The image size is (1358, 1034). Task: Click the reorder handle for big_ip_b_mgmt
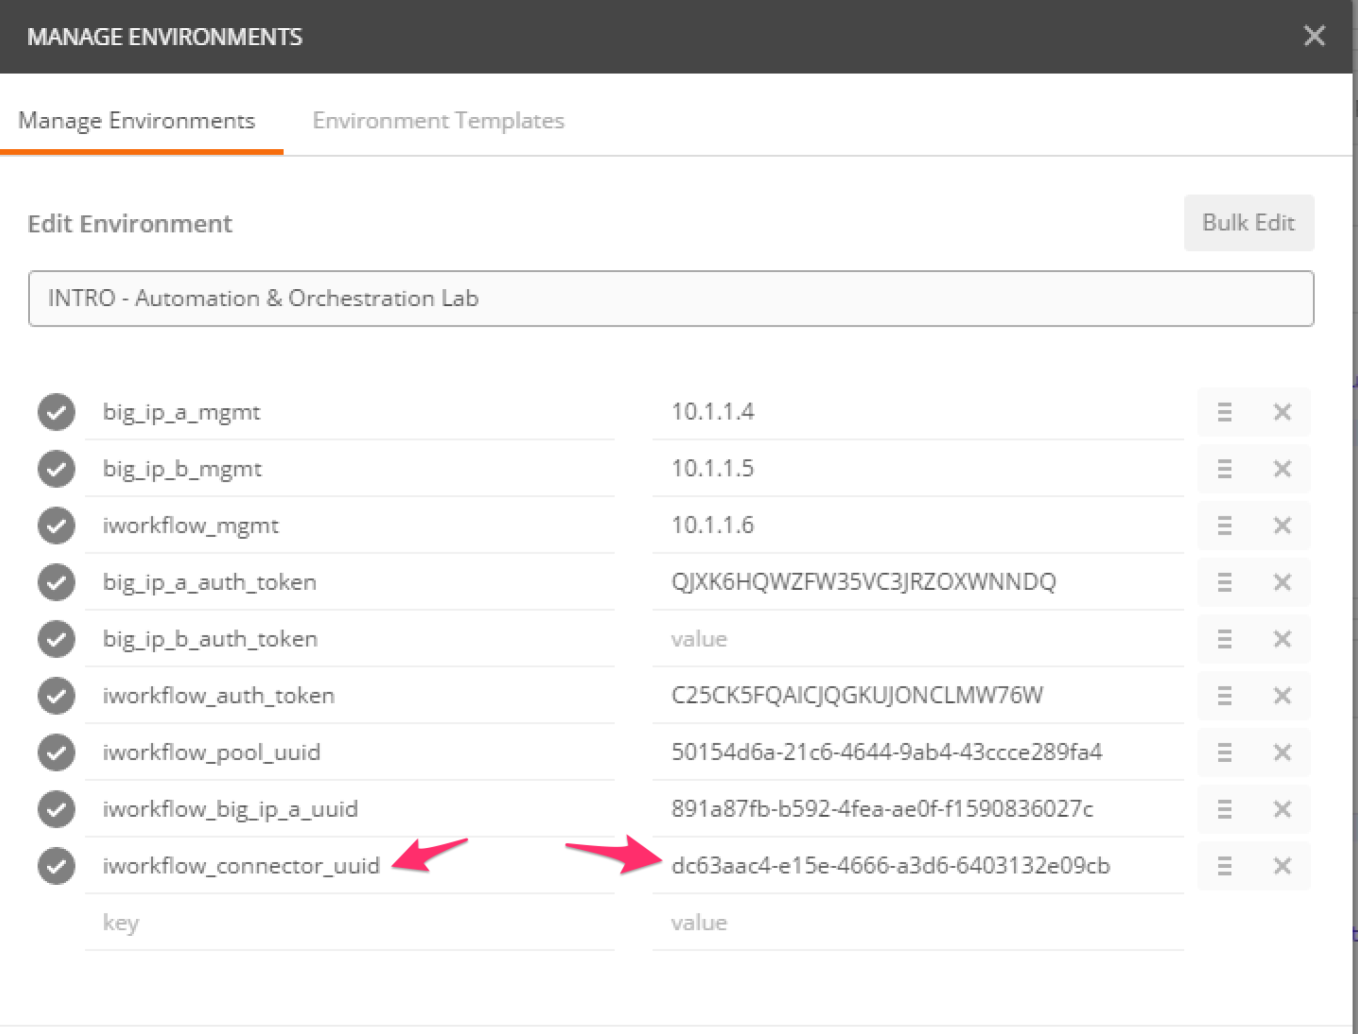(x=1224, y=468)
